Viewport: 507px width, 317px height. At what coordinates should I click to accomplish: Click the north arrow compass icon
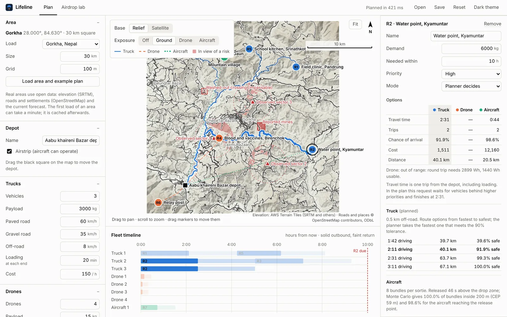[x=370, y=24]
